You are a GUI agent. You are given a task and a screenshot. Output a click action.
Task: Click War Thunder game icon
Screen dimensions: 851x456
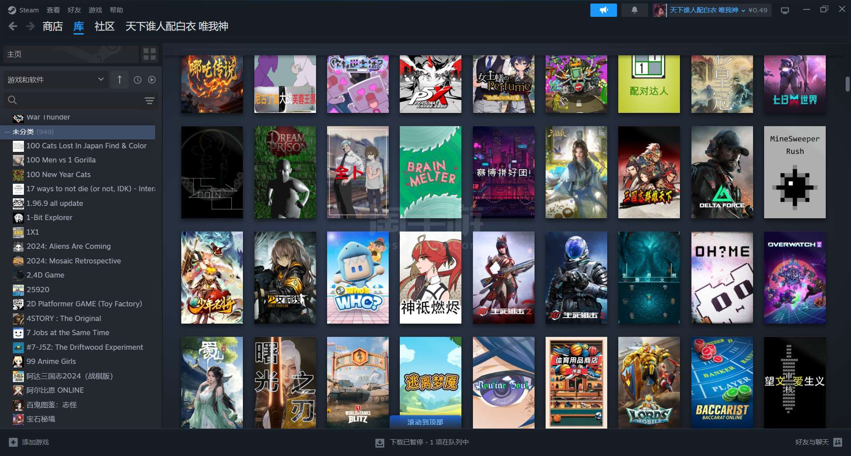[x=18, y=118]
